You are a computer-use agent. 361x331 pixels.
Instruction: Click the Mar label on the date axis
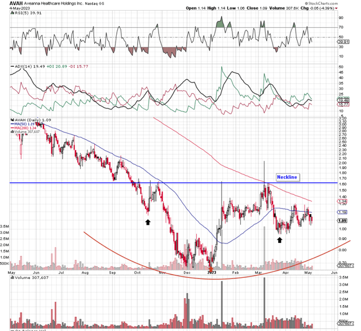coord(258,273)
